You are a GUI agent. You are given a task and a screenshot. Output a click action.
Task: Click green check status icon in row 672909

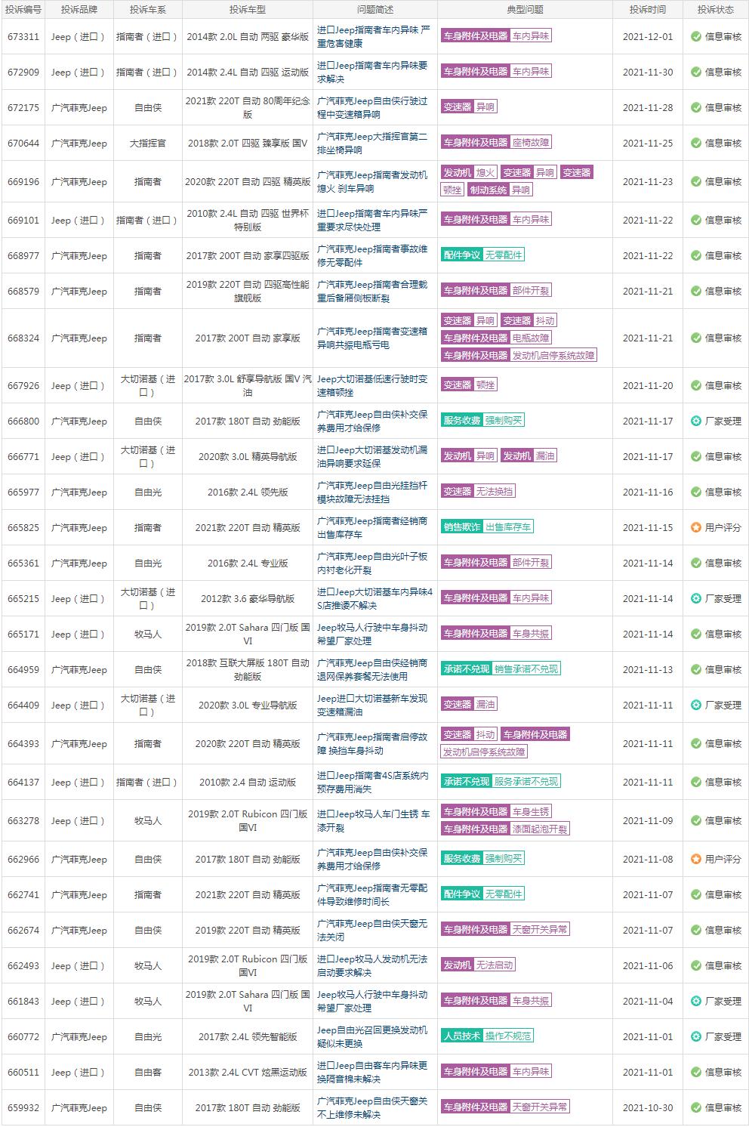pyautogui.click(x=696, y=72)
